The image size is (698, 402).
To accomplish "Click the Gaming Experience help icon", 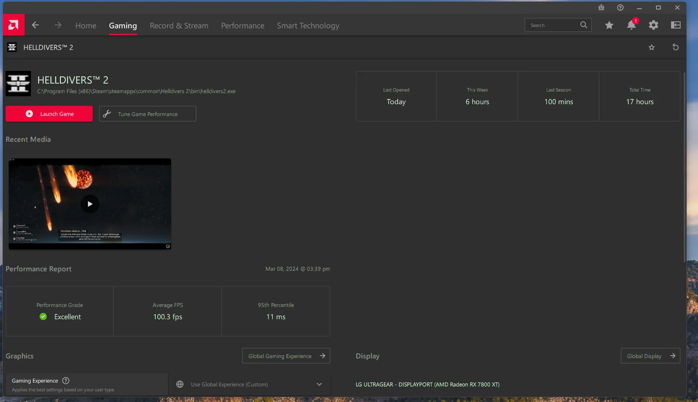I will [x=66, y=381].
